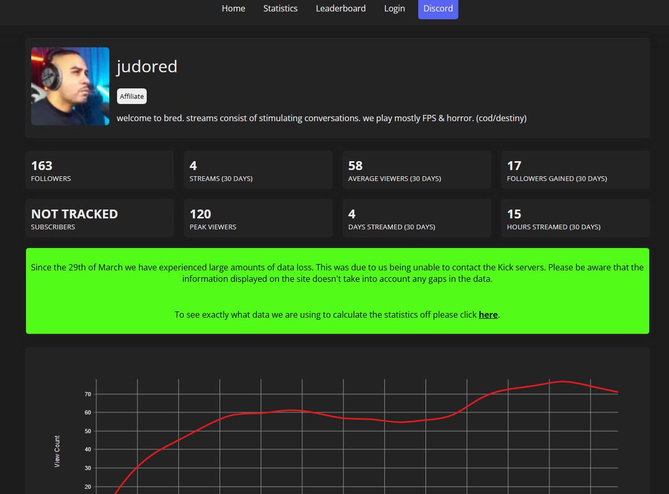669x494 pixels.
Task: Click the 'here' link in green notice
Action: click(x=488, y=314)
